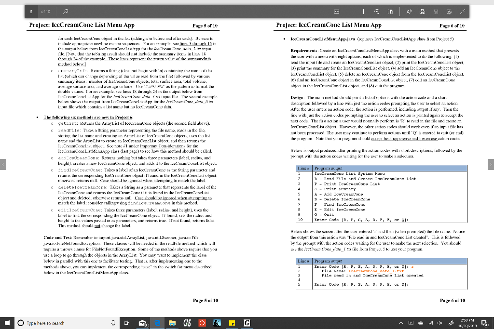
Task: Click the microphone icon in search box
Action: [113, 323]
